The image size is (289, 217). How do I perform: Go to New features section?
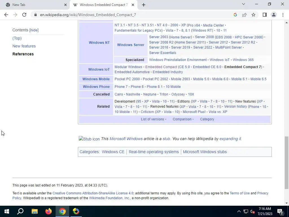pyautogui.click(x=24, y=46)
